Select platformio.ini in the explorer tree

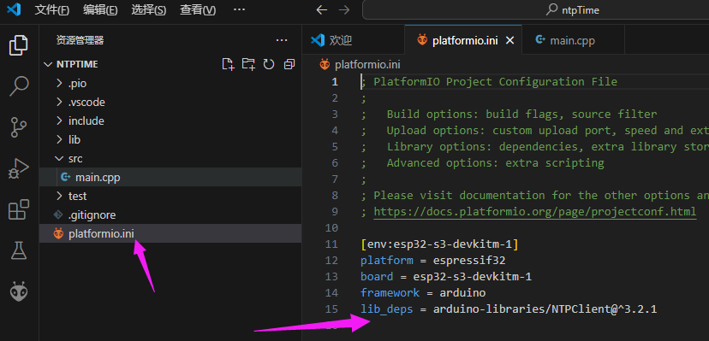click(170, 233)
